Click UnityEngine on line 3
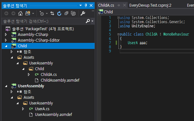Image resolution: width=194 pixels, height=121 pixels. pos(142,26)
